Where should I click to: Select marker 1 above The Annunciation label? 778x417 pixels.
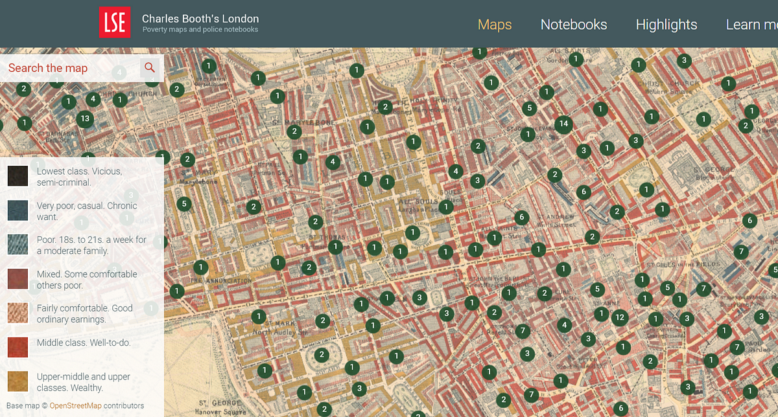(x=201, y=267)
